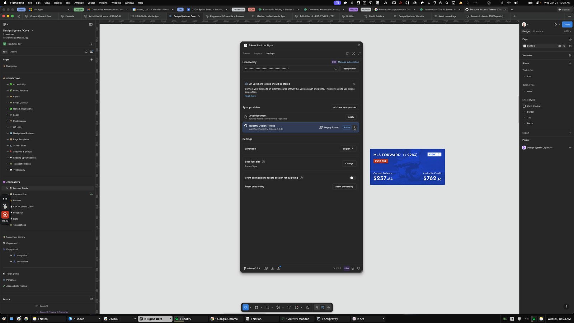Open the English language dropdown
The height and width of the screenshot is (323, 574).
click(x=348, y=149)
